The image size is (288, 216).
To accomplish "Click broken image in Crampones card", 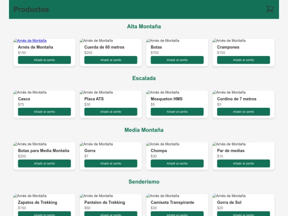I will pyautogui.click(x=229, y=41).
